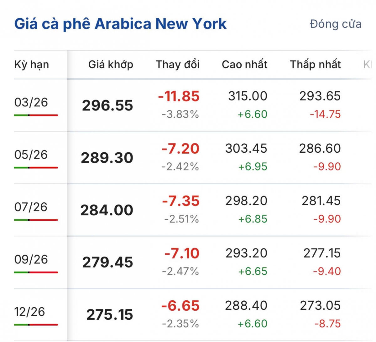This screenshot has width=376, height=342.
Task: Open the 07/26 contract row
Action: (x=31, y=207)
